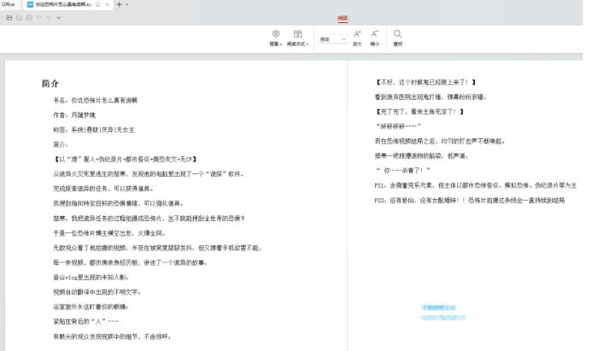Click the 简介 heading
Viewport: 592px width, 351px height.
(50, 84)
